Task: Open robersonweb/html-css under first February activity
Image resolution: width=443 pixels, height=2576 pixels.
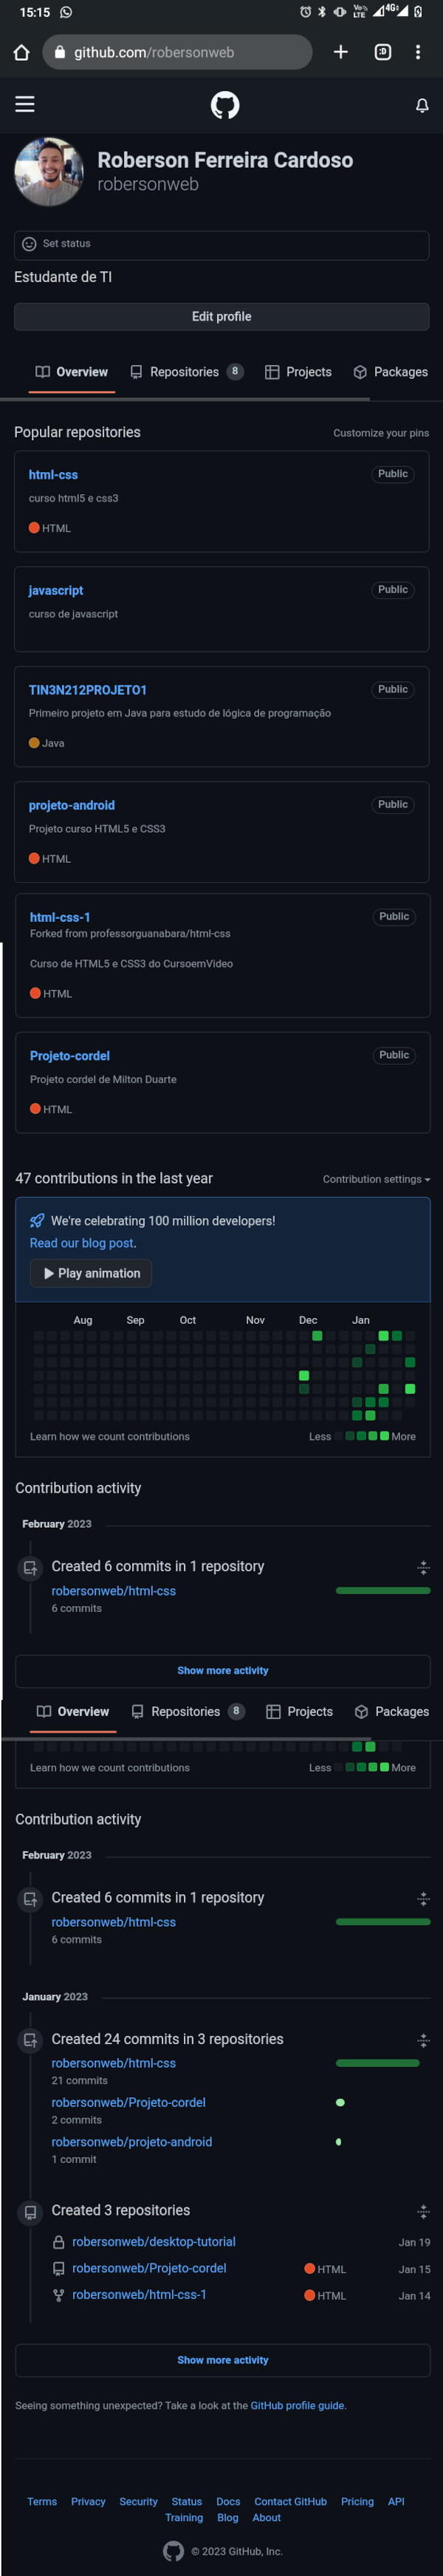Action: 114,1591
